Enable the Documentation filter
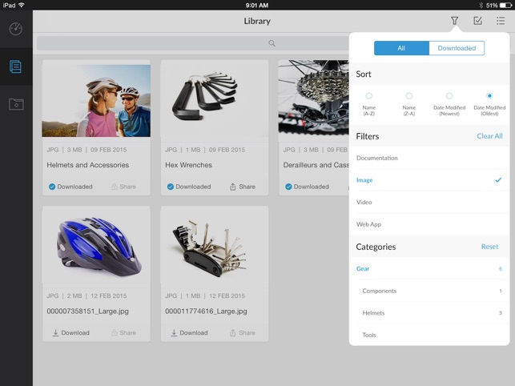Viewport: 515px width, 386px height. click(x=429, y=158)
